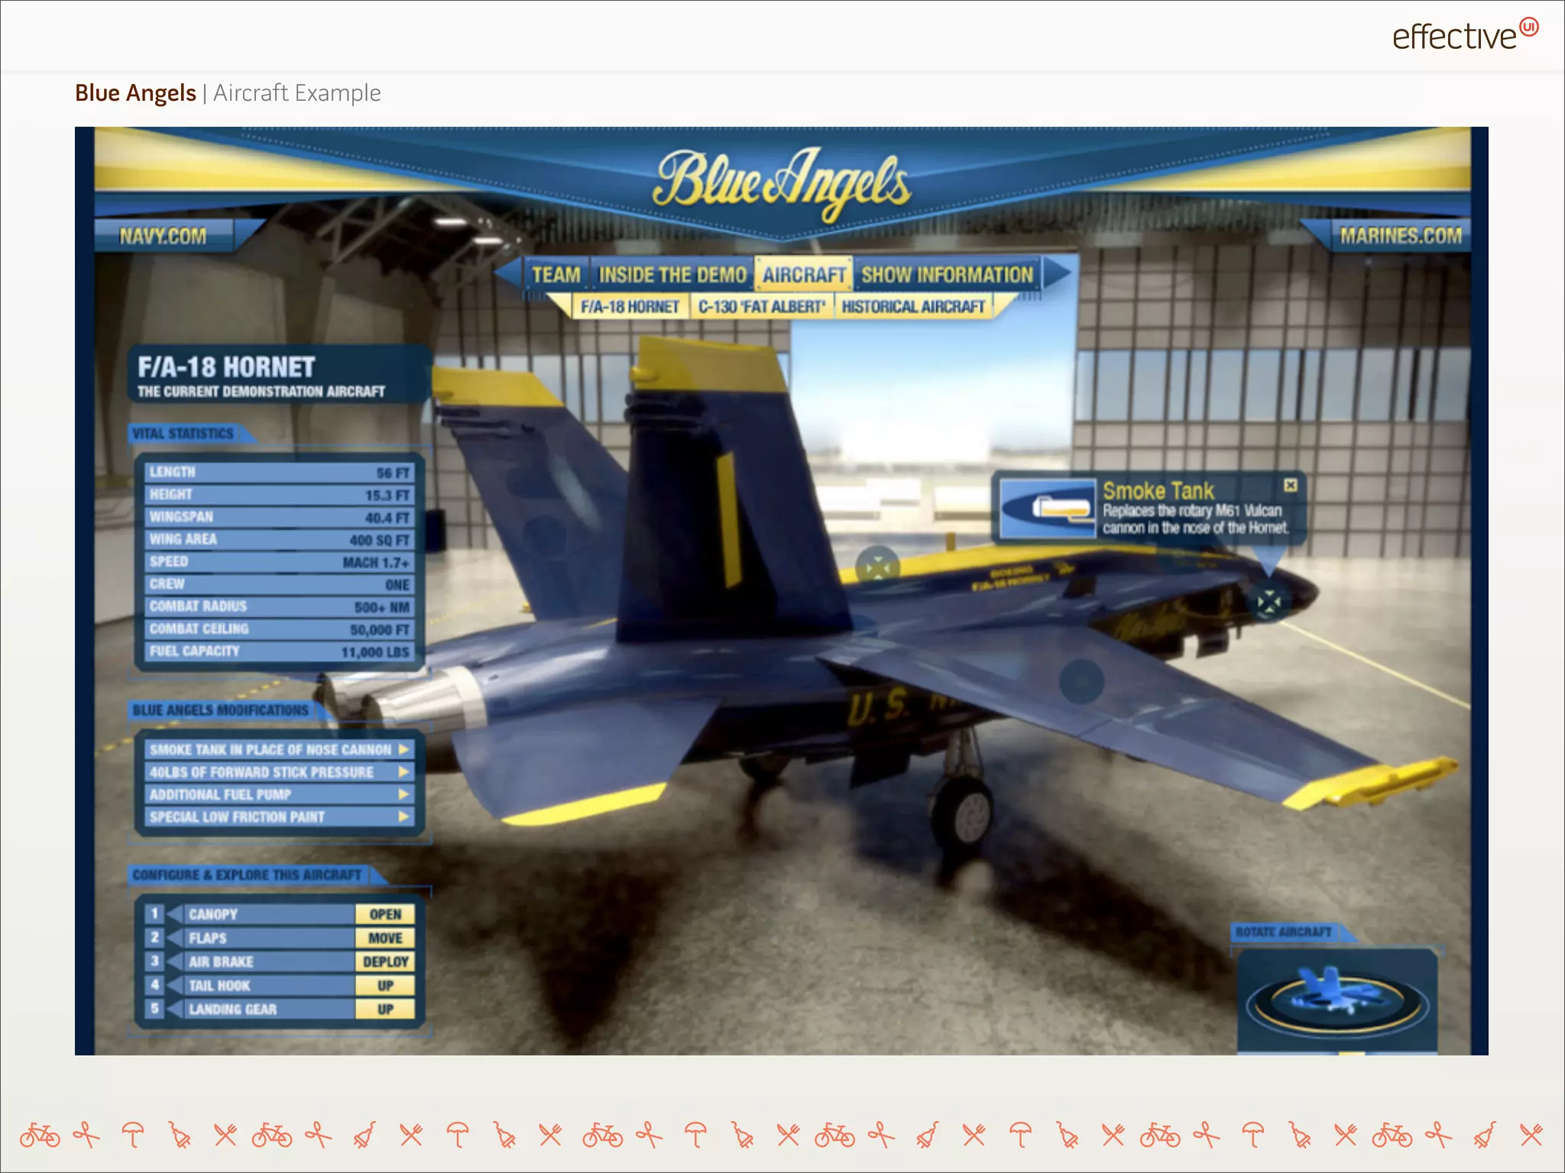1565x1173 pixels.
Task: Open the MARINES.COM link
Action: tap(1401, 236)
